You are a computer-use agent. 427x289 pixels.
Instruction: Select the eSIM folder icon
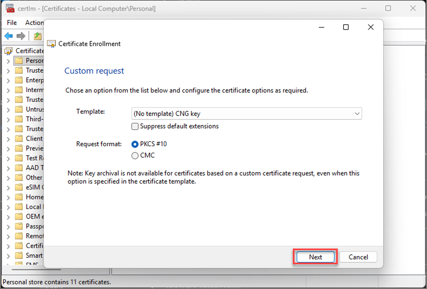[x=19, y=187]
